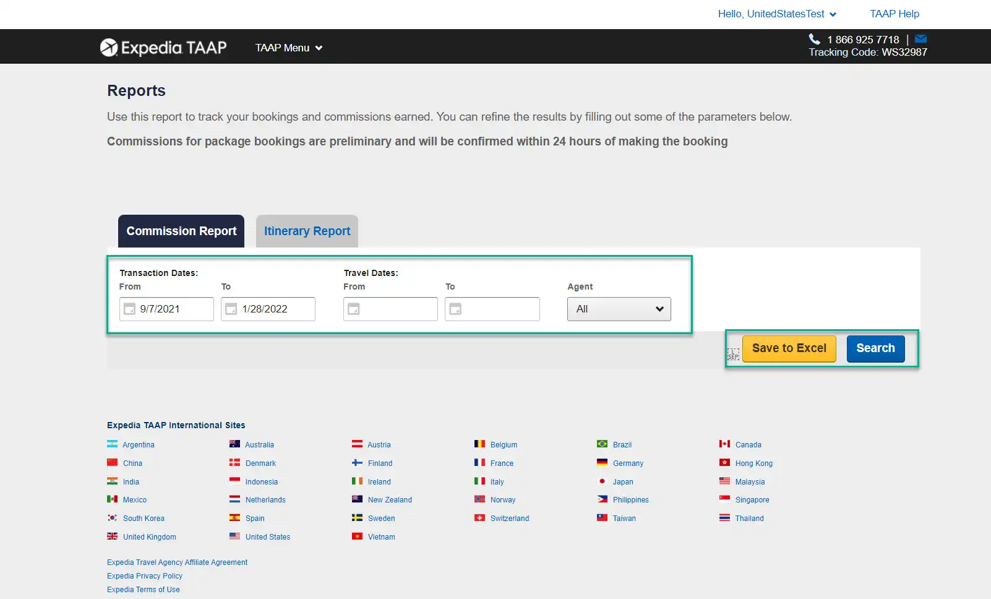This screenshot has height=599, width=991.
Task: Open the Expedia Terms of Use link
Action: point(144,589)
